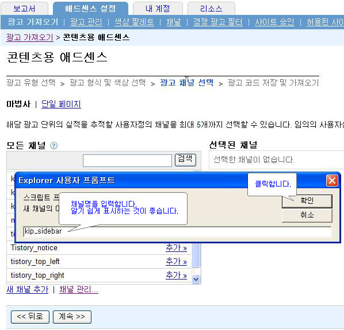Select the Tistory_notice channel row text
The width and height of the screenshot is (344, 330).
pos(34,248)
